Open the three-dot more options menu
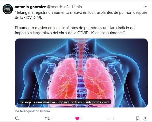Image resolution: width=152 pixels, height=122 pixels. tap(145, 7)
